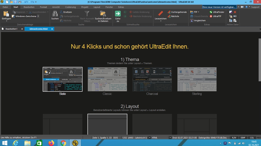Expand the Lesezeichen dropdown arrow
Viewport: 261px width, 146px height.
click(x=161, y=21)
